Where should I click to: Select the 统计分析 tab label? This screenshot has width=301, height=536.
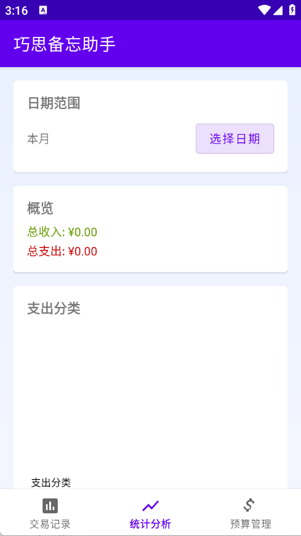click(x=150, y=524)
